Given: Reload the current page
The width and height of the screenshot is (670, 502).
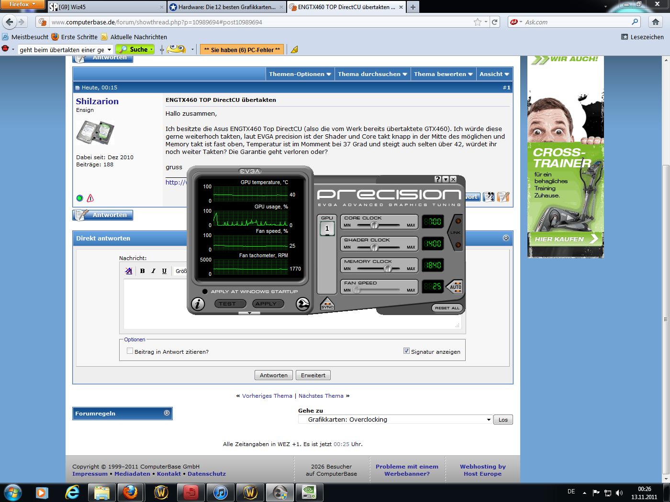Looking at the screenshot, I should coord(495,22).
